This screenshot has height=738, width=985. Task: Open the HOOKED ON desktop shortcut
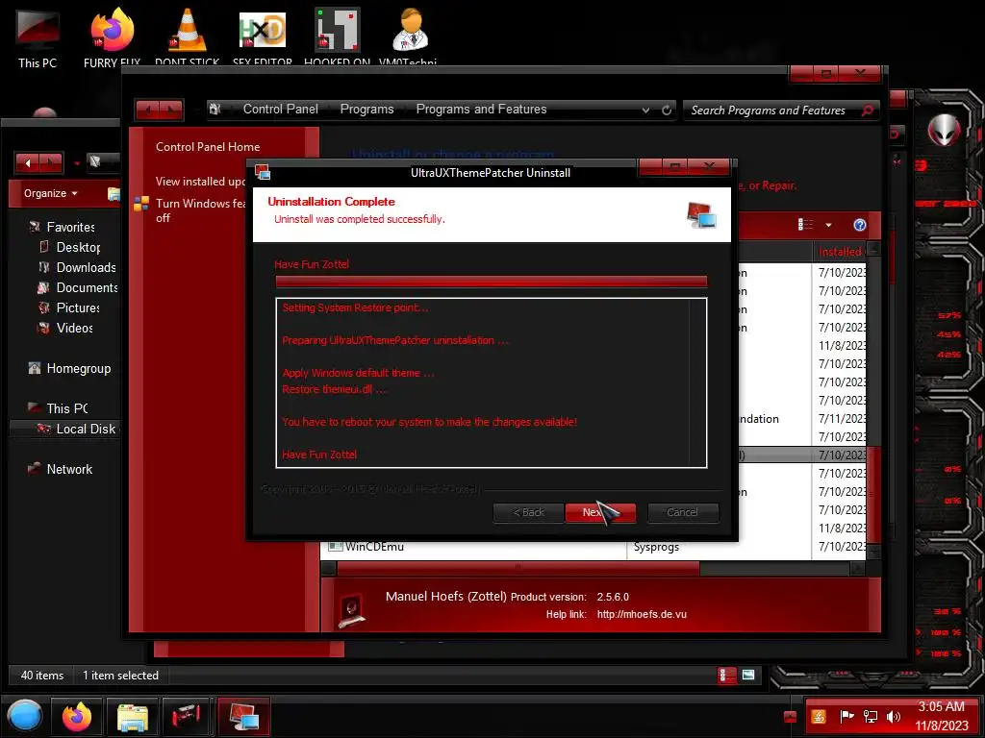tap(337, 37)
